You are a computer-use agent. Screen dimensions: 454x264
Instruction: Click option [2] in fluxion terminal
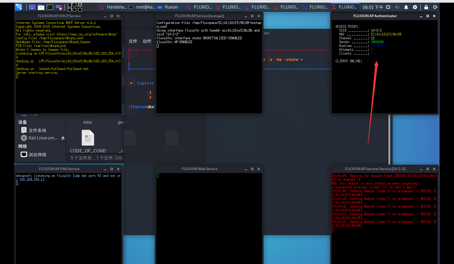click(150, 97)
